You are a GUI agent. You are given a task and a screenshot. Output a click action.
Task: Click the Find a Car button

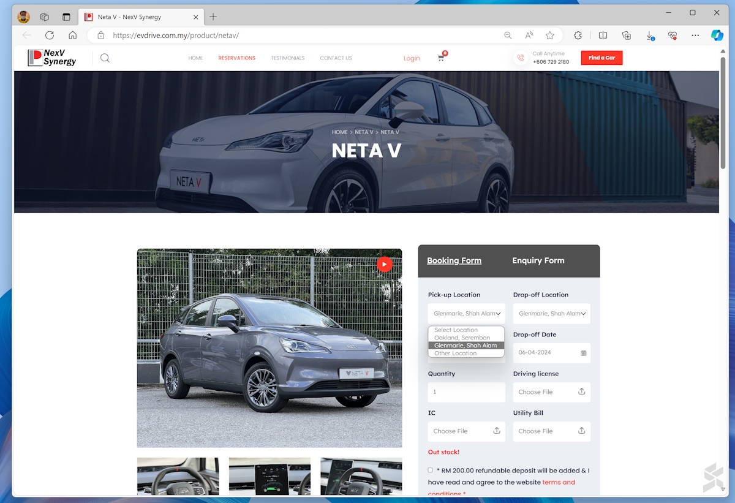601,58
